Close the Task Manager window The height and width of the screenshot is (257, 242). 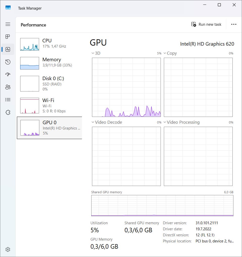coord(234,5)
